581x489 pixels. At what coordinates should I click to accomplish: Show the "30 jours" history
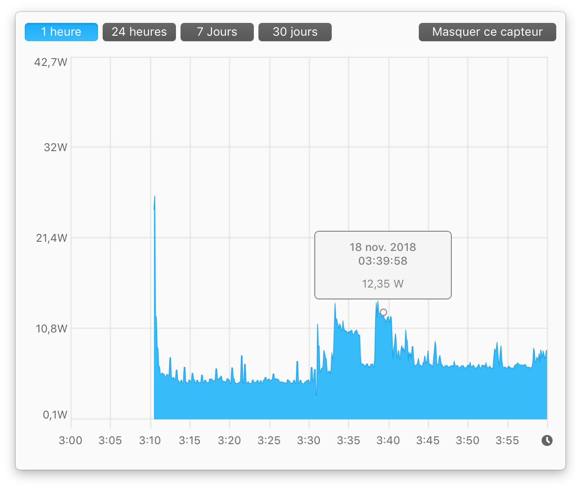point(295,32)
